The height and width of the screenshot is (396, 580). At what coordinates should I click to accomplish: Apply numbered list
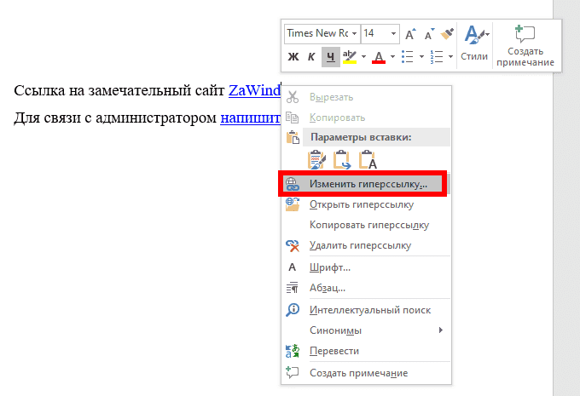[x=437, y=57]
